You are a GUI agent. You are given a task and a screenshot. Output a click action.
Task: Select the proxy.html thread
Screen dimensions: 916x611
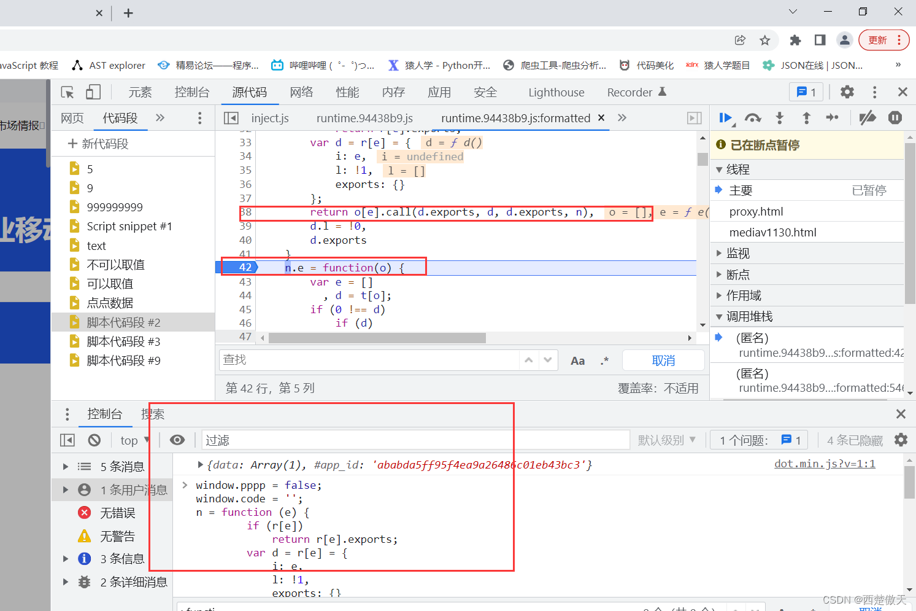(756, 211)
